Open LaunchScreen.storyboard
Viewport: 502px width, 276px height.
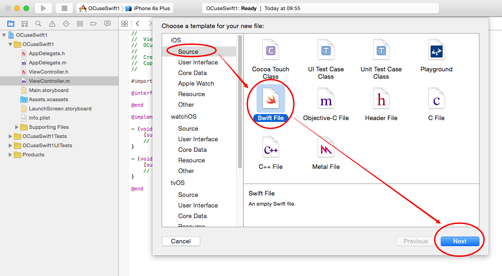(x=59, y=109)
